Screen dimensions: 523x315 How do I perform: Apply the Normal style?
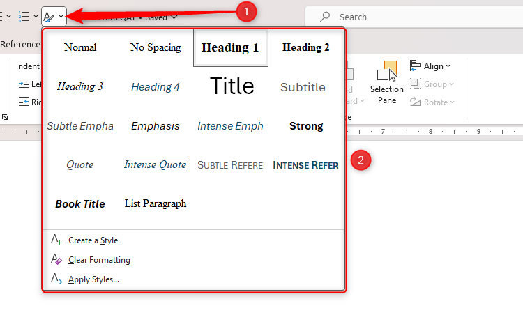(80, 47)
